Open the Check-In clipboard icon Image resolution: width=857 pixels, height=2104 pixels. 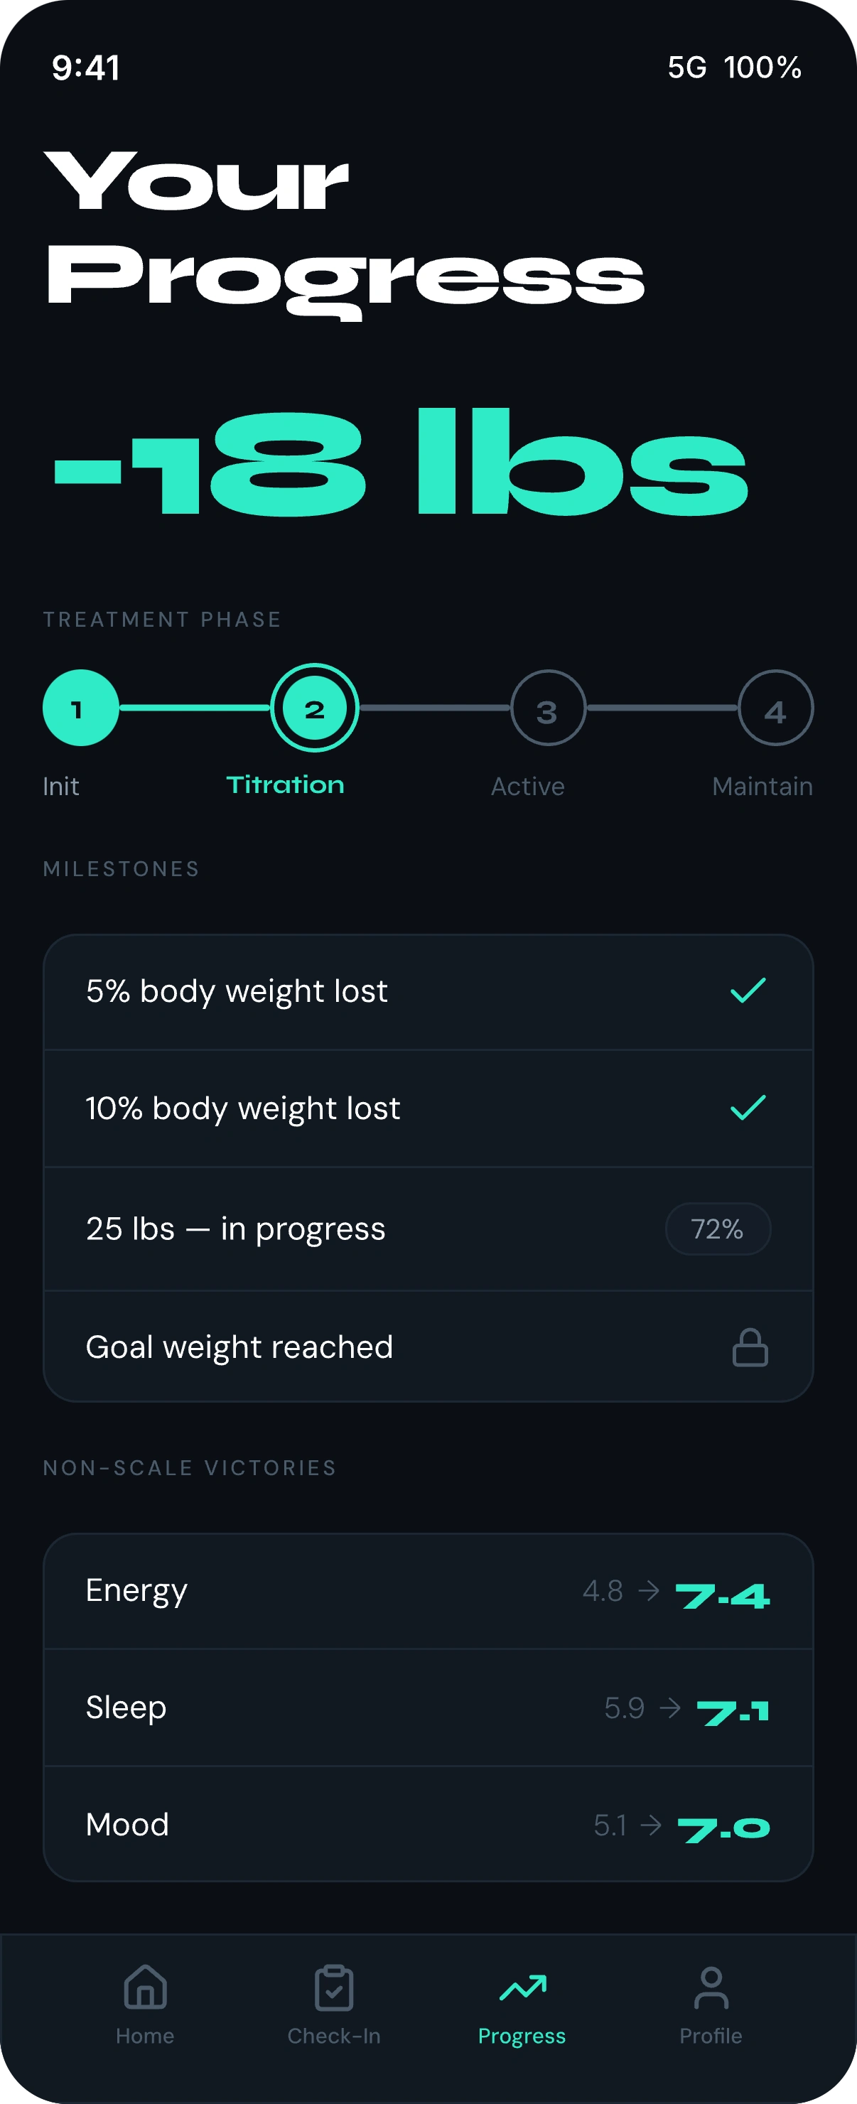coord(334,1987)
